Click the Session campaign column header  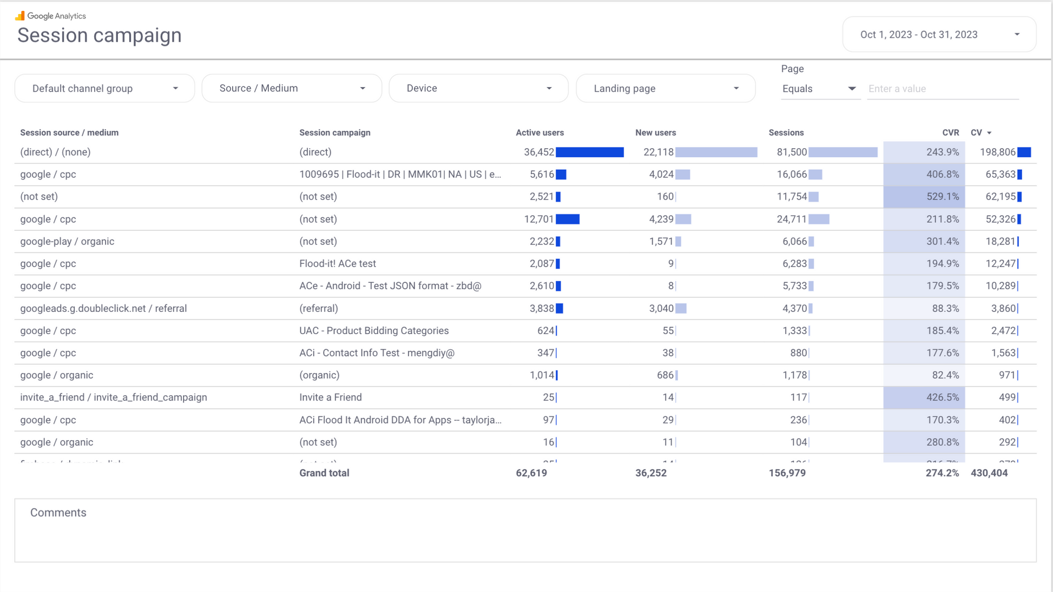click(335, 133)
